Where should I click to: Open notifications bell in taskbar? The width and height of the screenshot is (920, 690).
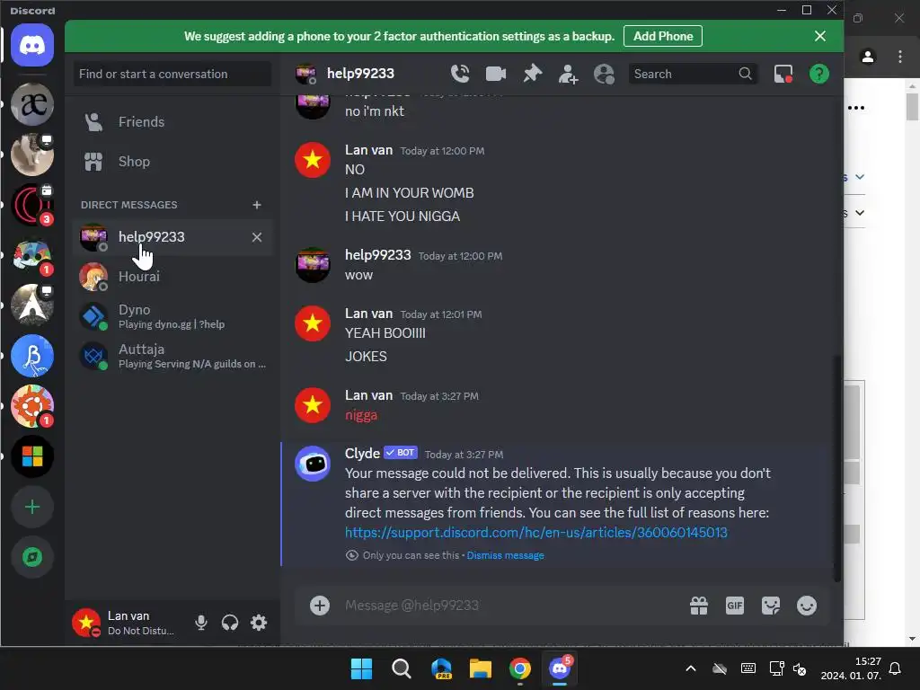(x=895, y=668)
